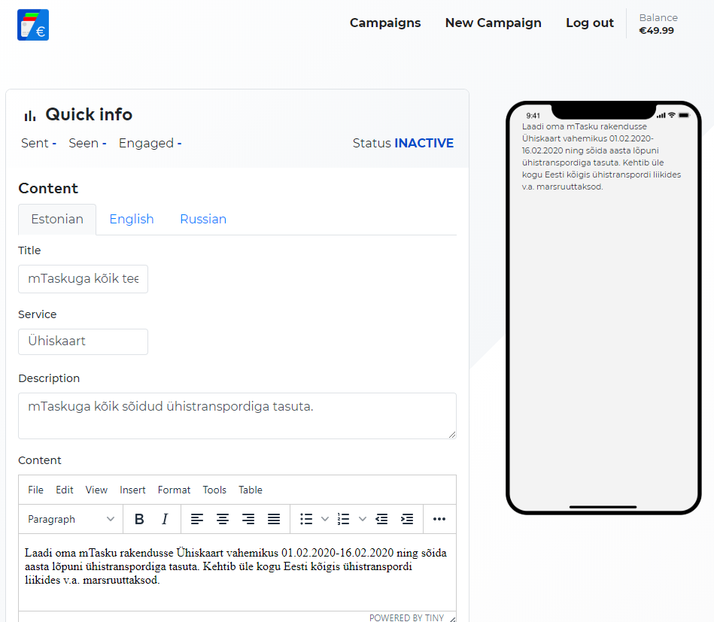714x622 pixels.
Task: Expand bullet list style options arrow
Action: (x=325, y=519)
